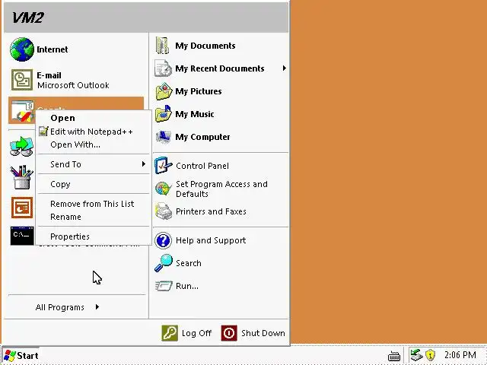The width and height of the screenshot is (487, 365).
Task: Open the Control Panel icon
Action: click(164, 166)
